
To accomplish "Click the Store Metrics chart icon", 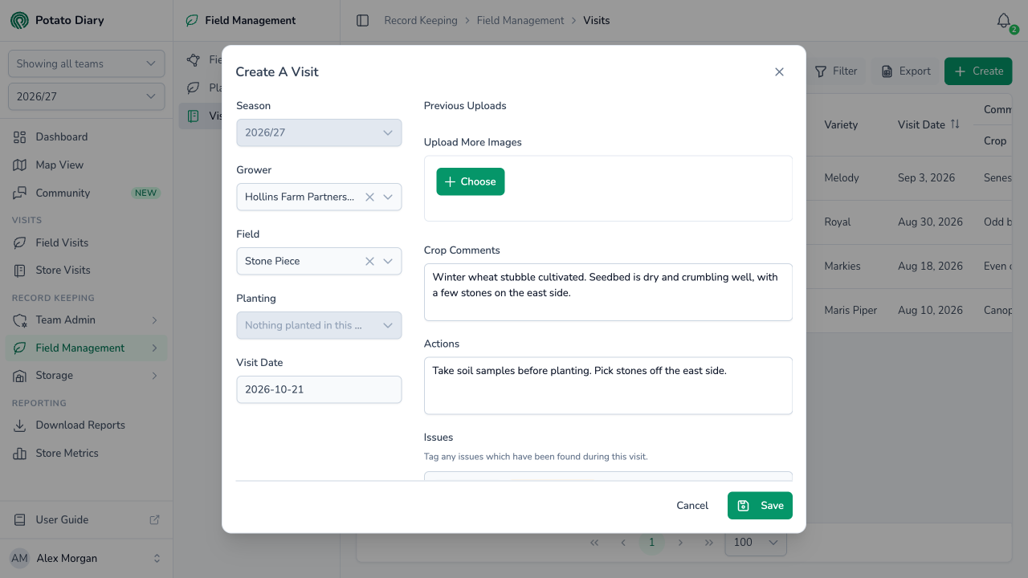I will point(20,453).
